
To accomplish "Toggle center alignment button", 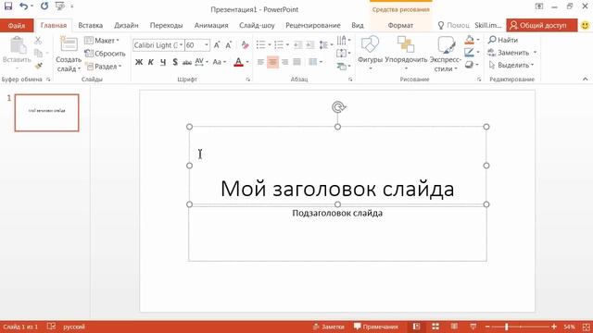I will (272, 62).
